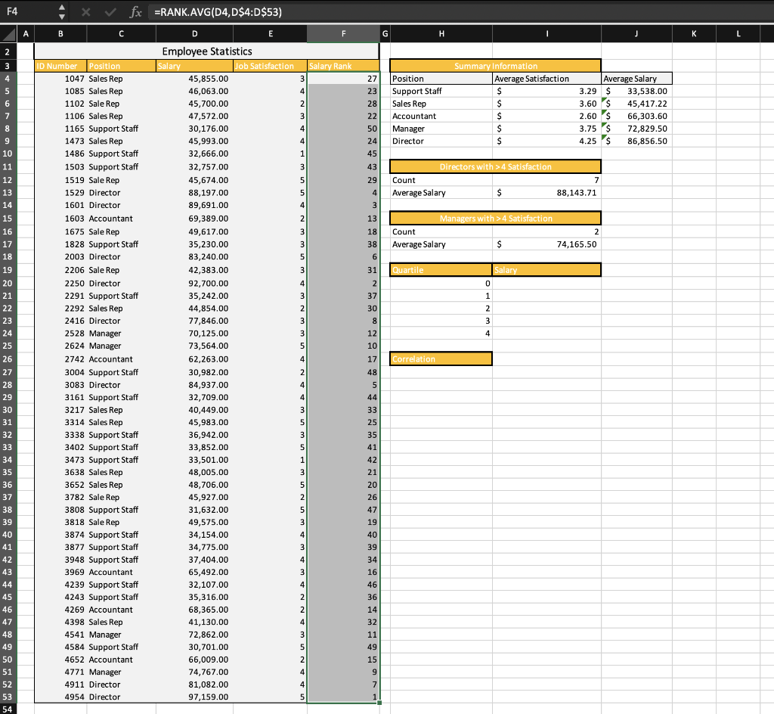Click salary 30,701.00 cell
The image size is (774, 714).
pos(194,647)
